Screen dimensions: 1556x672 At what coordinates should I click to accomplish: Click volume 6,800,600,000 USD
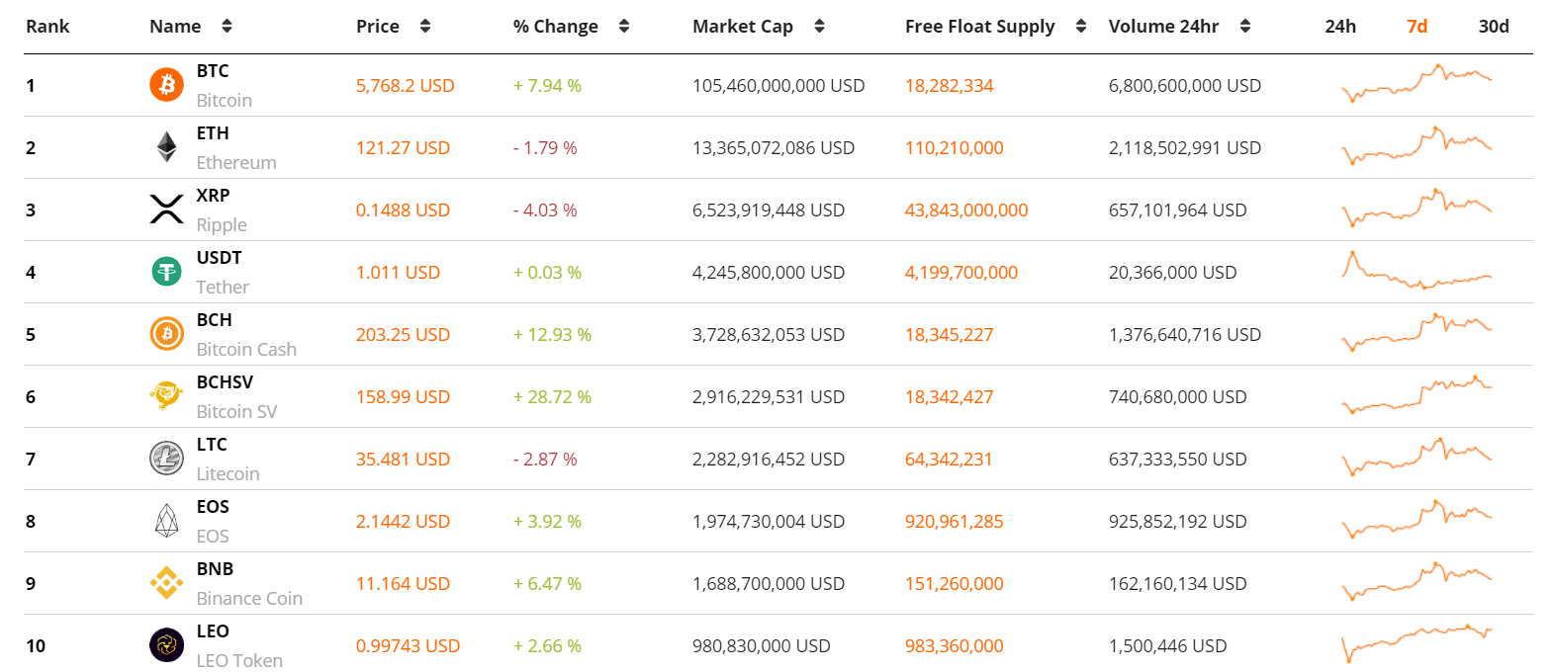coord(1185,86)
